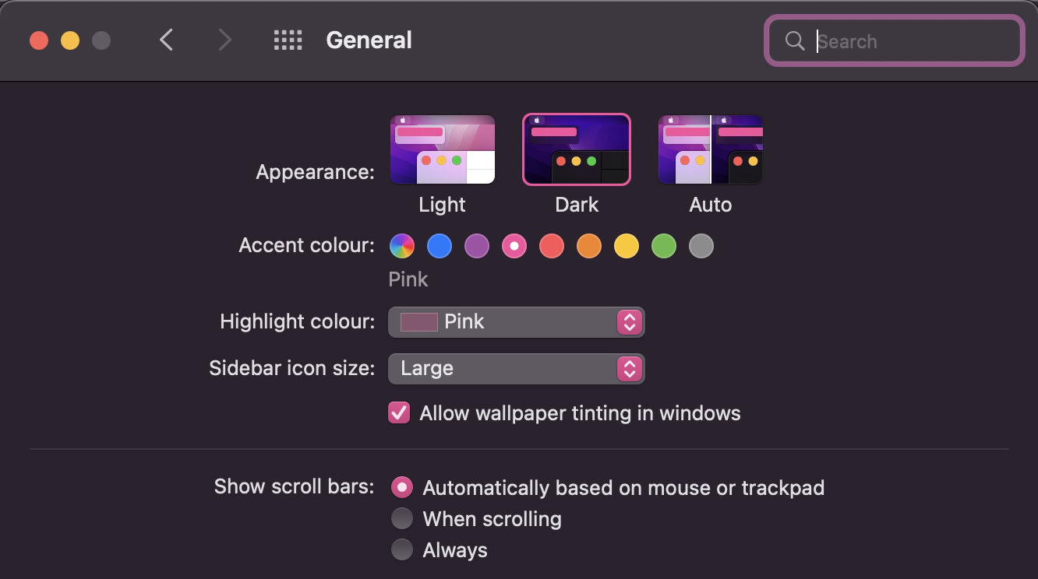
Task: Go back using the left chevron
Action: click(x=166, y=40)
